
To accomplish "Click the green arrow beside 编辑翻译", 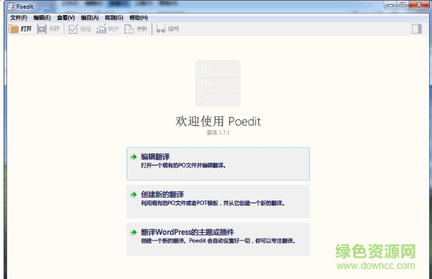I will click(x=134, y=157).
